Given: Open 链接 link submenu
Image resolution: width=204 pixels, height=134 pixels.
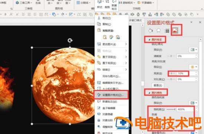Looking at the screenshot, I should [112, 70].
